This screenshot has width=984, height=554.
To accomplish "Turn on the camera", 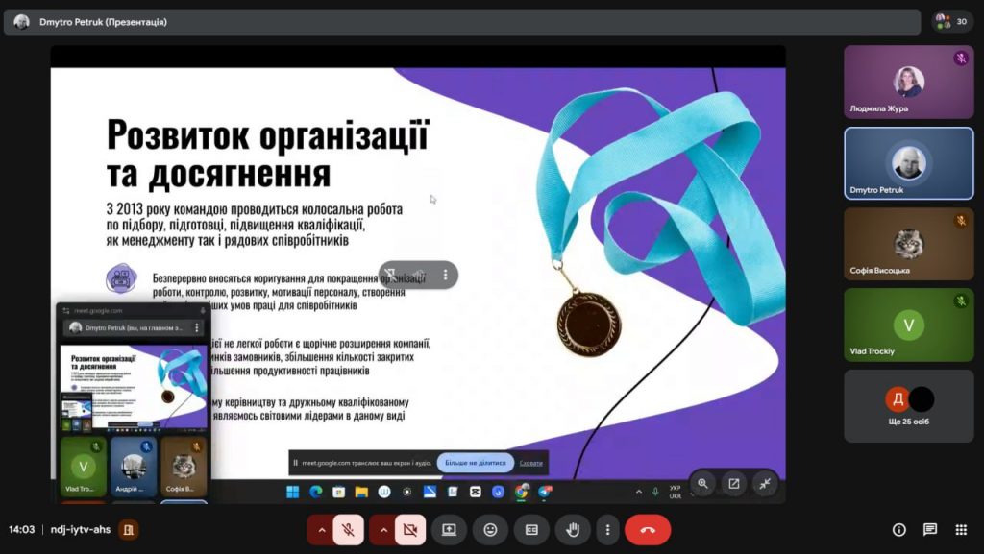I will pyautogui.click(x=410, y=529).
